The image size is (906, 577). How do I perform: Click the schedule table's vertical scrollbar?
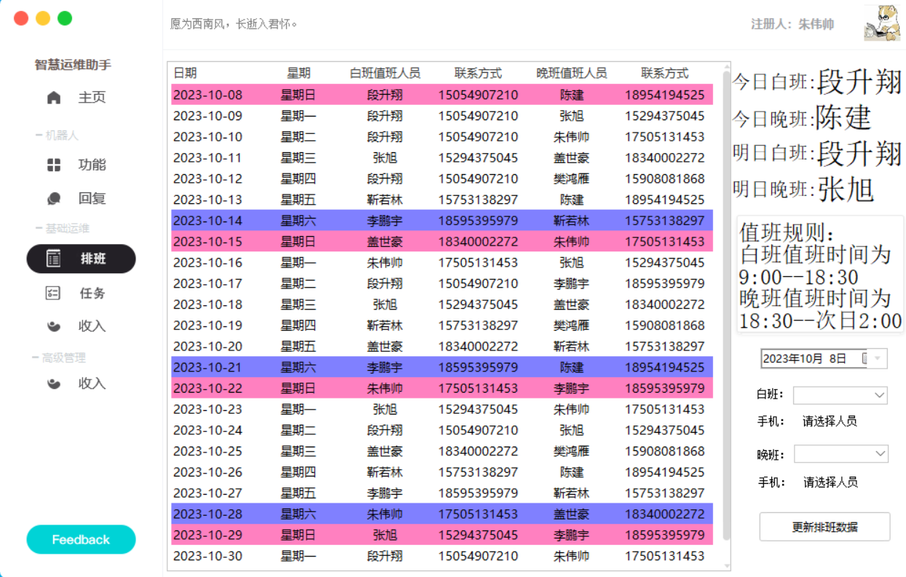[726, 306]
